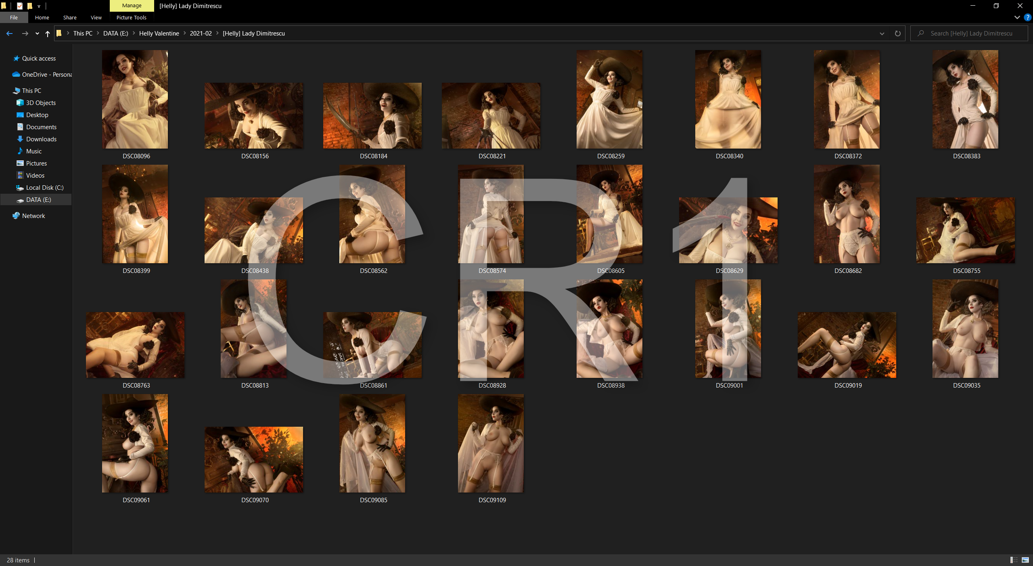This screenshot has height=566, width=1033.
Task: Expand the ribbon with the chevron
Action: tap(1017, 17)
